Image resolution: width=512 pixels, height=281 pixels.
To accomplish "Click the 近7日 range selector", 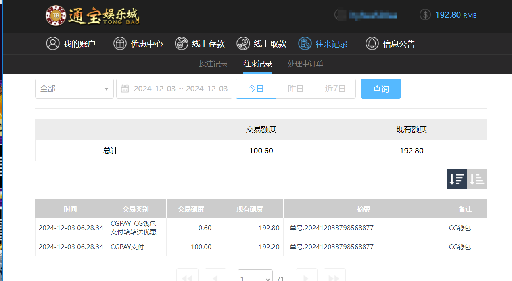I will [335, 89].
